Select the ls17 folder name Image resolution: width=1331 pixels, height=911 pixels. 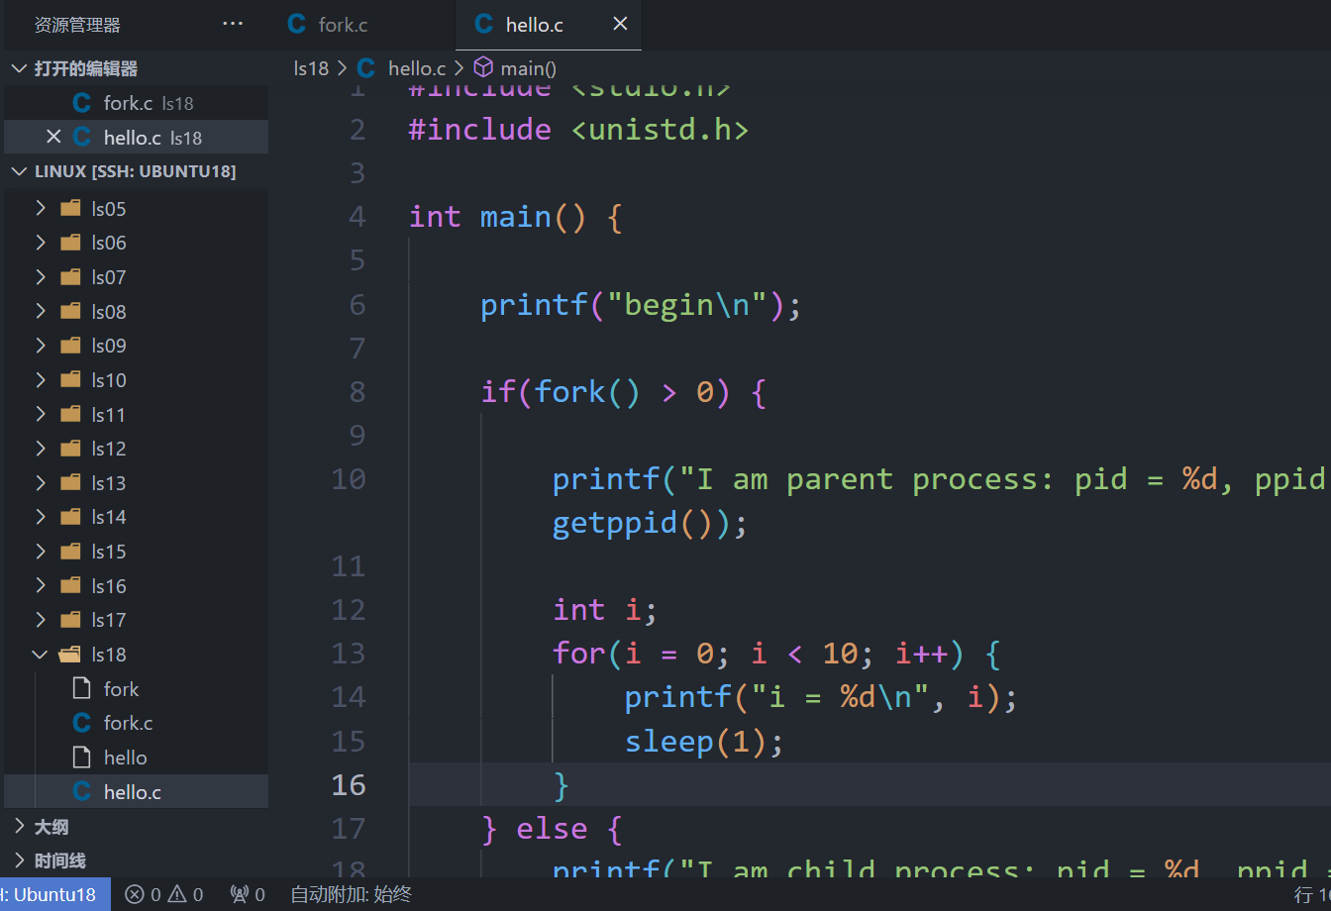(x=109, y=620)
